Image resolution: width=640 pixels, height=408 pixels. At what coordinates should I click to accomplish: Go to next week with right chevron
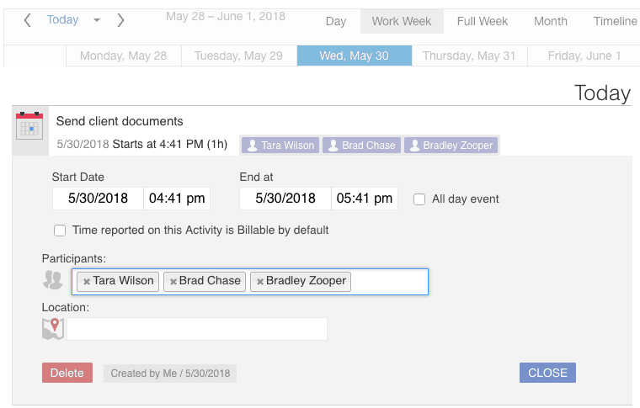(120, 20)
